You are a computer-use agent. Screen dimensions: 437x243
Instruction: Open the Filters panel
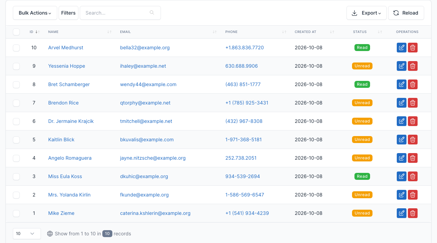pyautogui.click(x=68, y=13)
